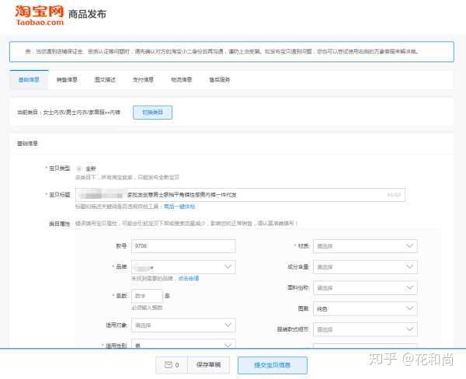Viewport: 466px width, 379px height.
Task: Click the 点击申请 brand link
Action: tap(189, 277)
